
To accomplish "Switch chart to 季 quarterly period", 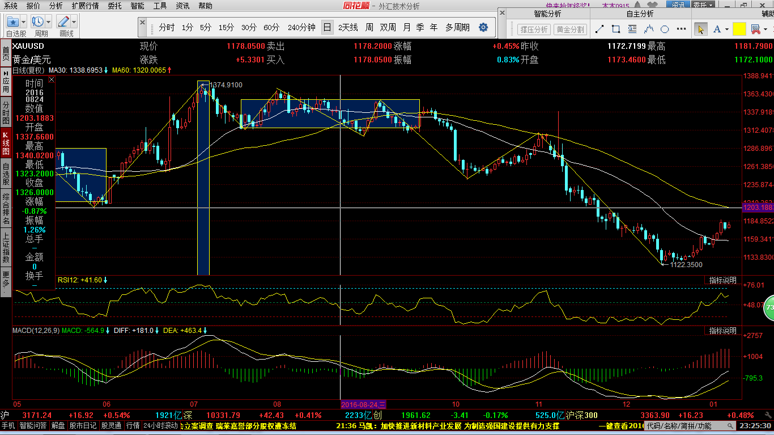I will click(x=420, y=27).
